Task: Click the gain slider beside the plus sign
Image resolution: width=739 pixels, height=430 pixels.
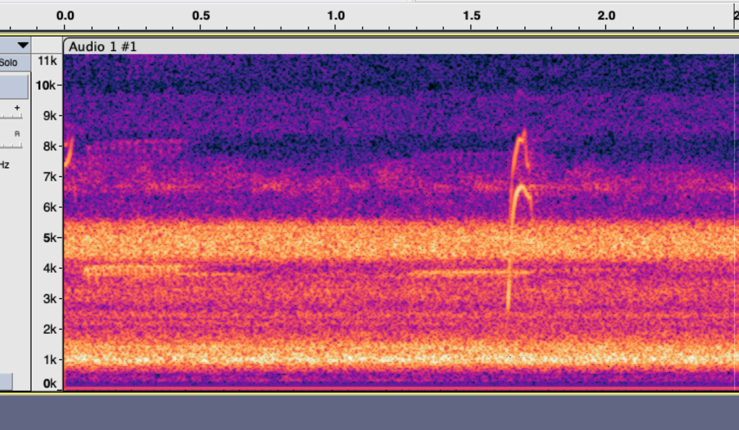Action: click(x=10, y=115)
